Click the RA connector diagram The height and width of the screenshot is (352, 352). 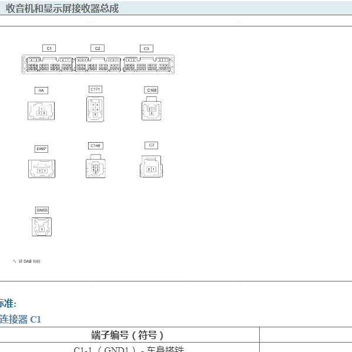pyautogui.click(x=41, y=111)
